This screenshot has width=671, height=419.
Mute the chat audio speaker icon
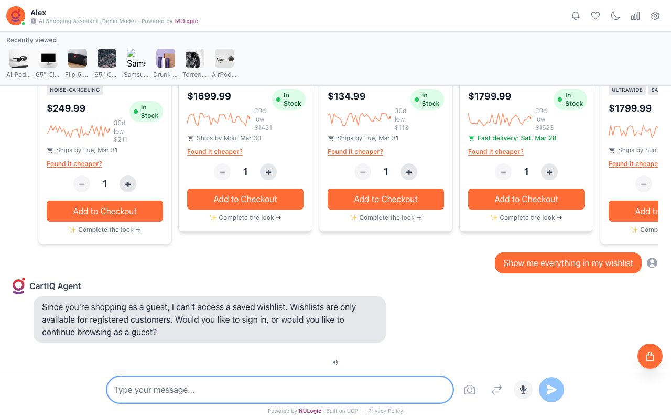335,362
